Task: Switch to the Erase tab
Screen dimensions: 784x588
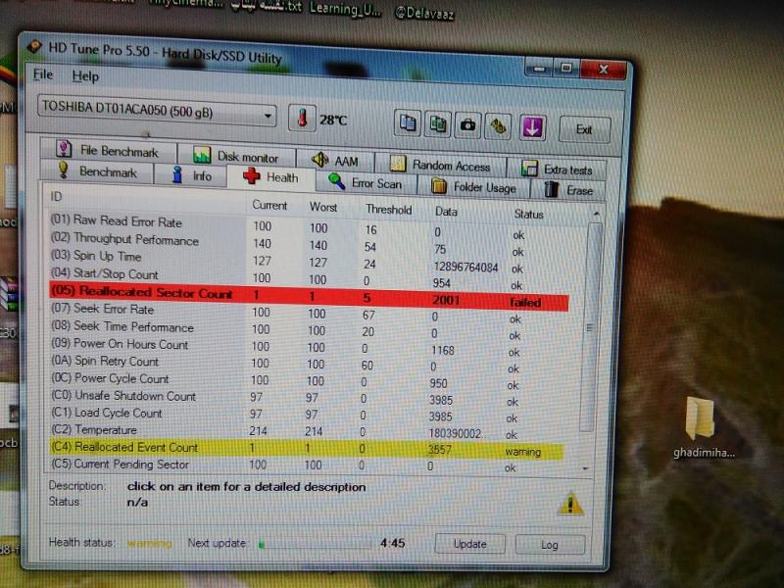Action: (x=568, y=190)
